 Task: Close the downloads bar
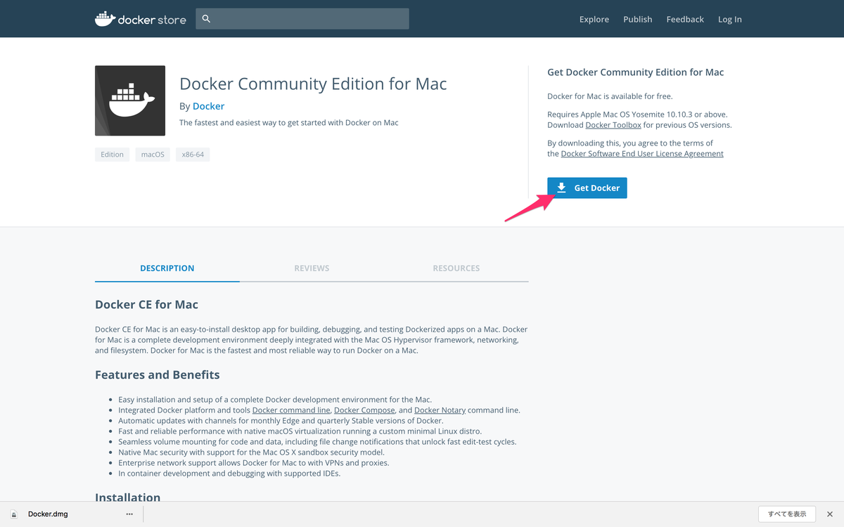tap(830, 514)
